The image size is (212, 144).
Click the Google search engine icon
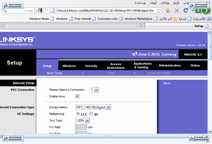click(40, 11)
